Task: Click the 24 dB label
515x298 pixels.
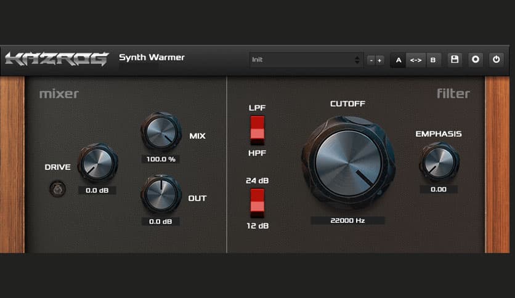Action: tap(257, 180)
